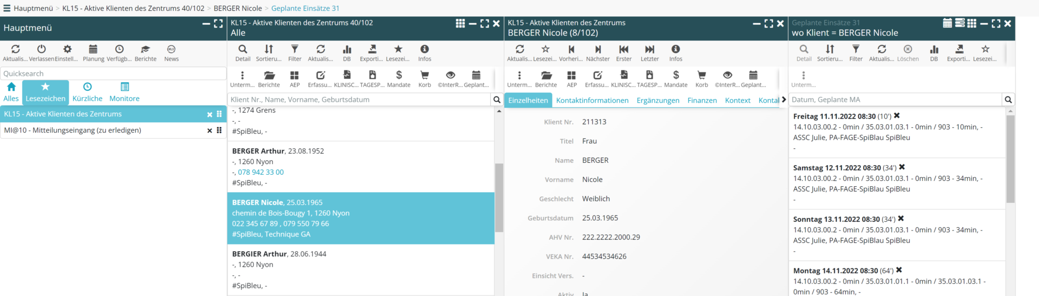Click the Verlassen power icon
Image resolution: width=1039 pixels, height=296 pixels.
pyautogui.click(x=41, y=52)
